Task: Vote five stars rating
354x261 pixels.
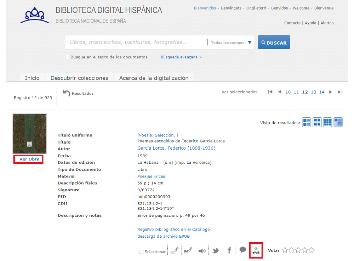Action: click(312, 250)
